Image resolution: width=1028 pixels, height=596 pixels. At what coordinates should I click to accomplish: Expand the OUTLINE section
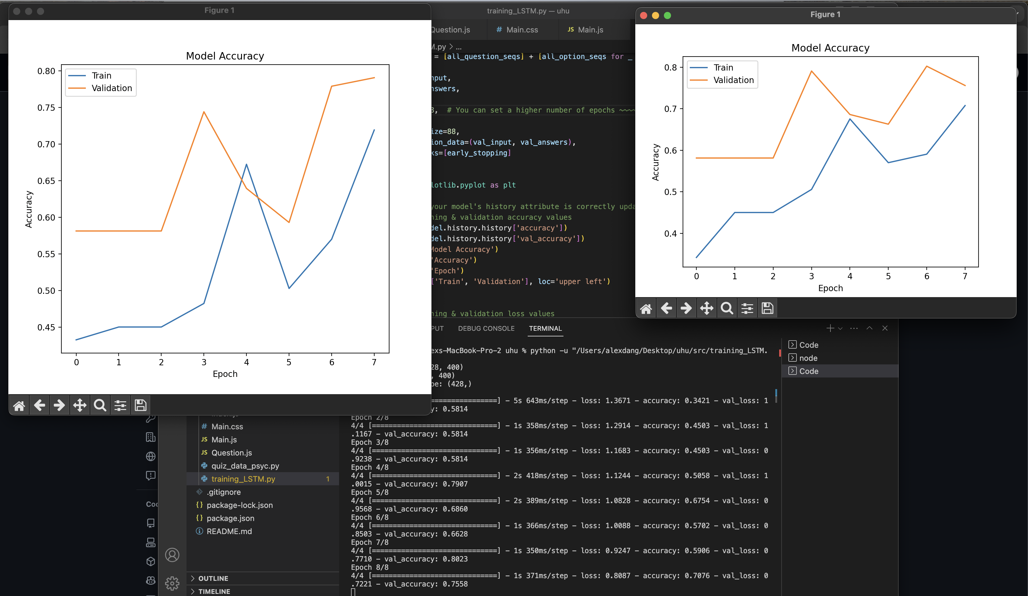pos(213,578)
